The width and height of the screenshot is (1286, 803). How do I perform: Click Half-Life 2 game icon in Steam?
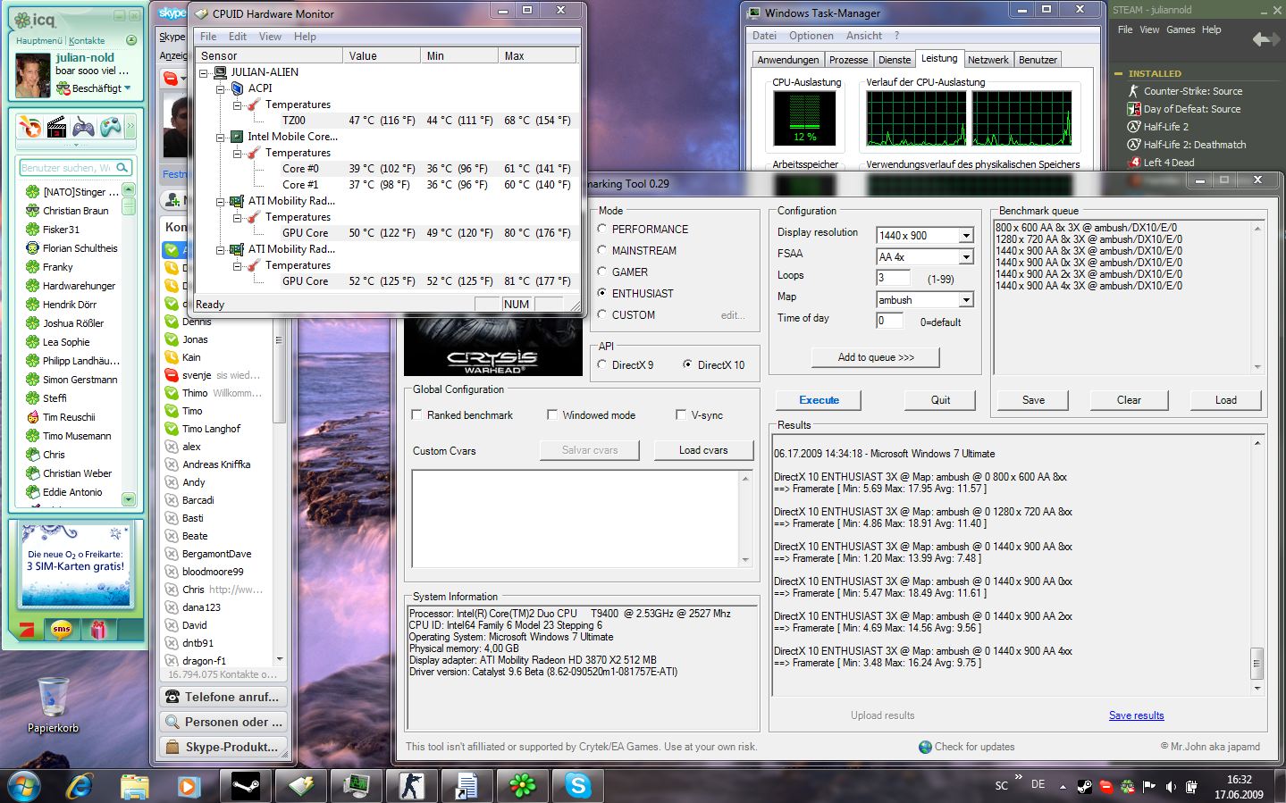pyautogui.click(x=1134, y=127)
